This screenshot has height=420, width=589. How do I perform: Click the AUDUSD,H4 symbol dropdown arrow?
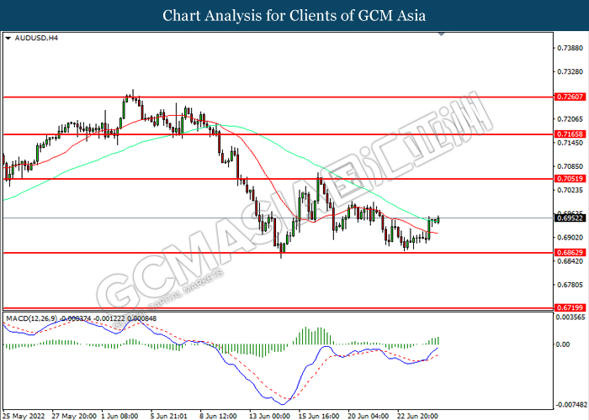(8, 39)
